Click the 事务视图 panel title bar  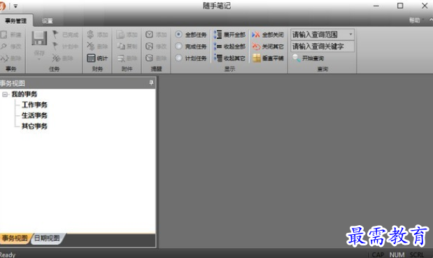78,83
